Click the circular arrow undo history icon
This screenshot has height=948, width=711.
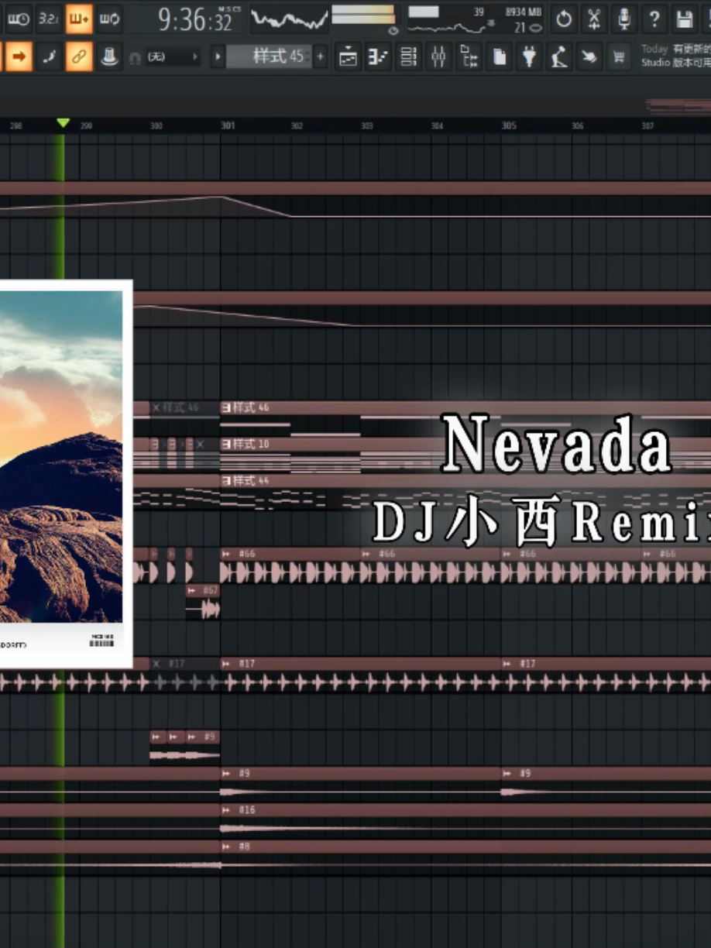pos(564,19)
